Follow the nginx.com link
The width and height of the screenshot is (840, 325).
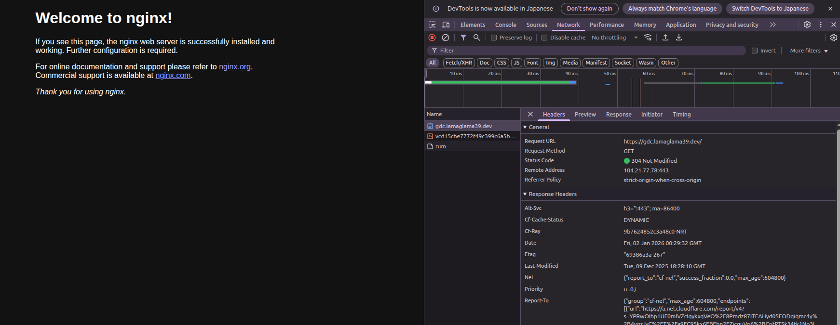click(173, 76)
